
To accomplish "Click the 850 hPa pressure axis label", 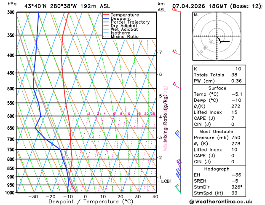I will (x=12, y=168).
